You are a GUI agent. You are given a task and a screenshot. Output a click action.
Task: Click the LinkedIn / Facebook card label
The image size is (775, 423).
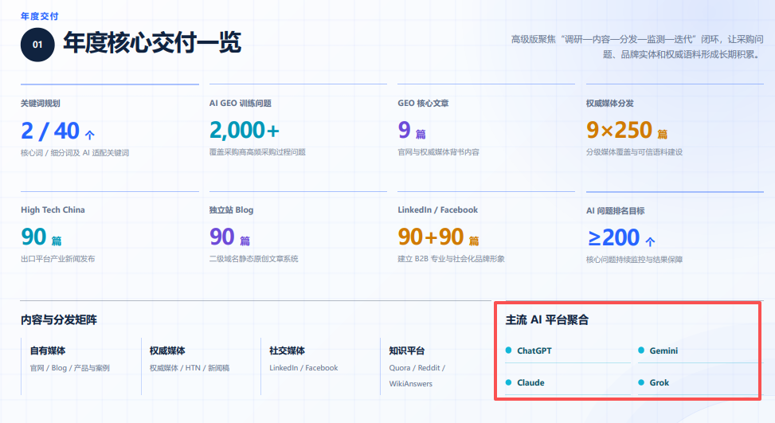[438, 210]
